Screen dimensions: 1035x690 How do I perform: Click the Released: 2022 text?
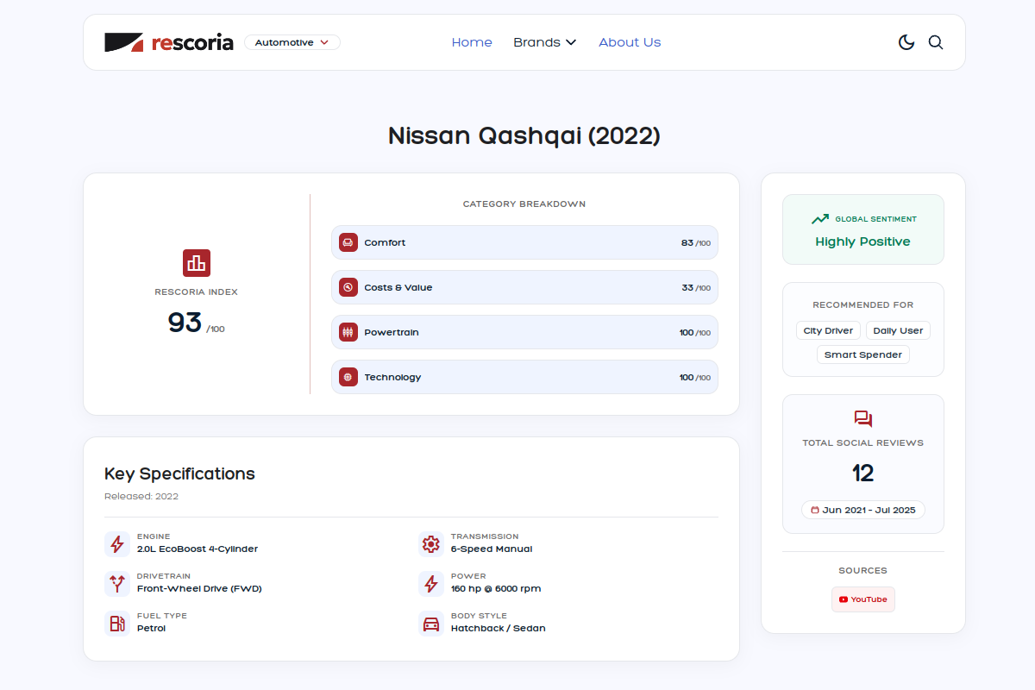click(x=141, y=497)
